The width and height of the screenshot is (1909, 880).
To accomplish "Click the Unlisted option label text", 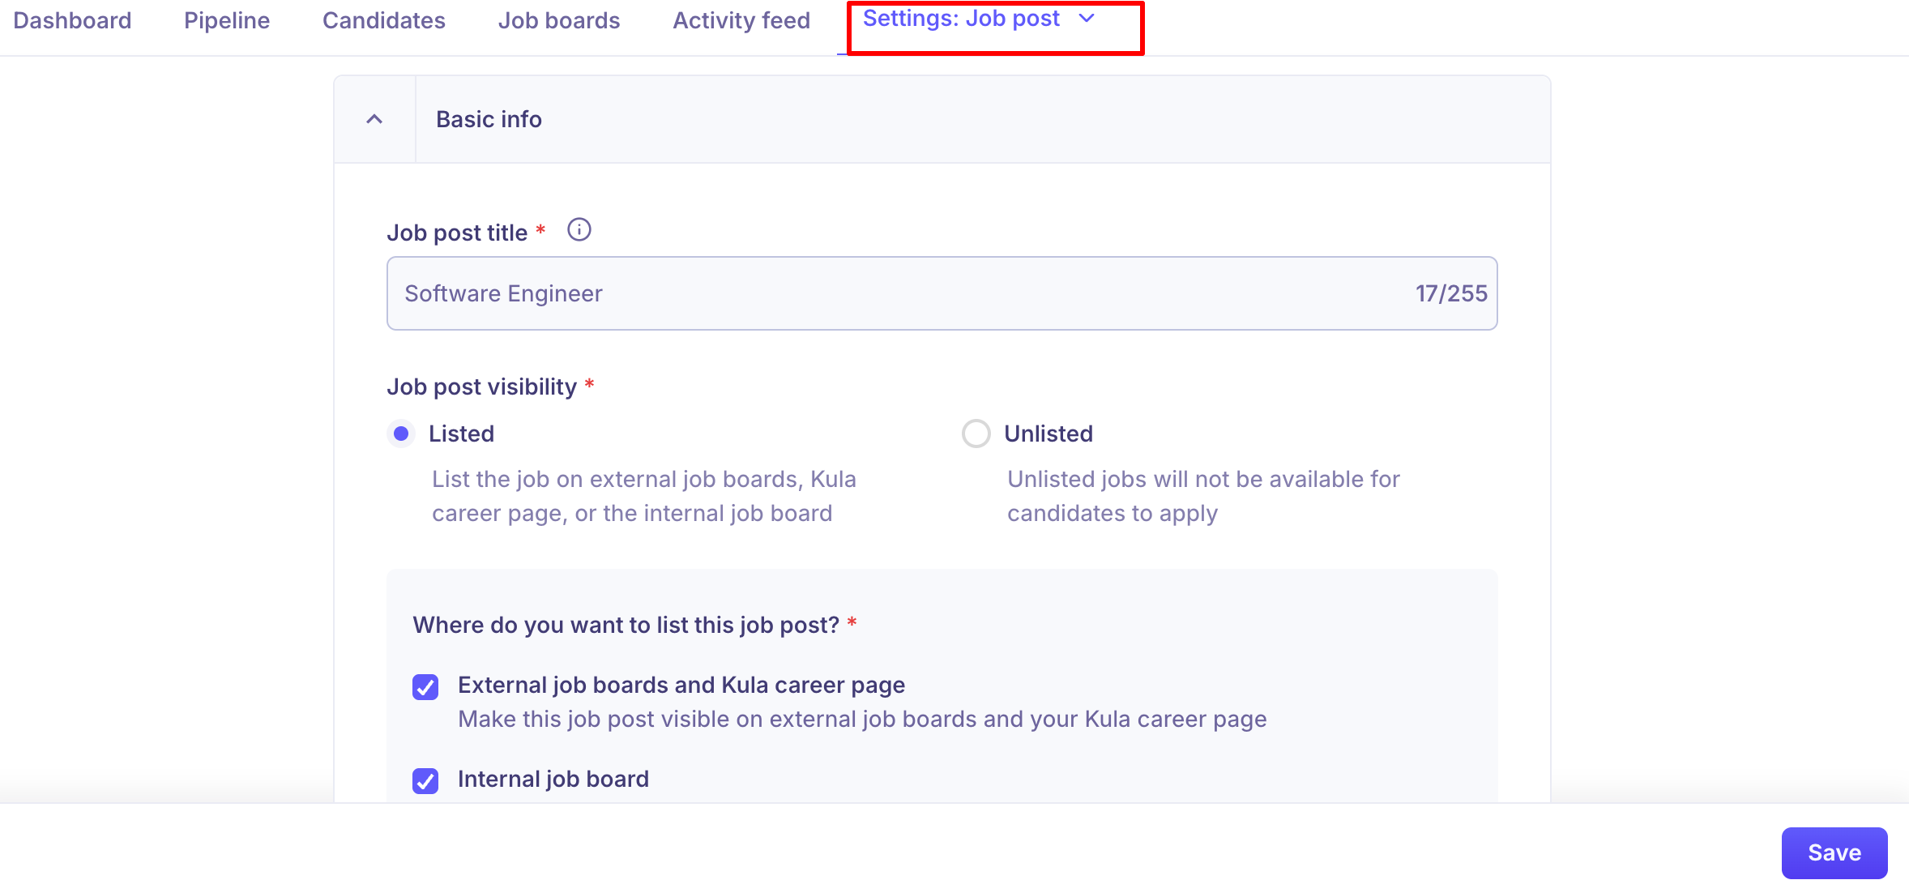I will pyautogui.click(x=1048, y=434).
